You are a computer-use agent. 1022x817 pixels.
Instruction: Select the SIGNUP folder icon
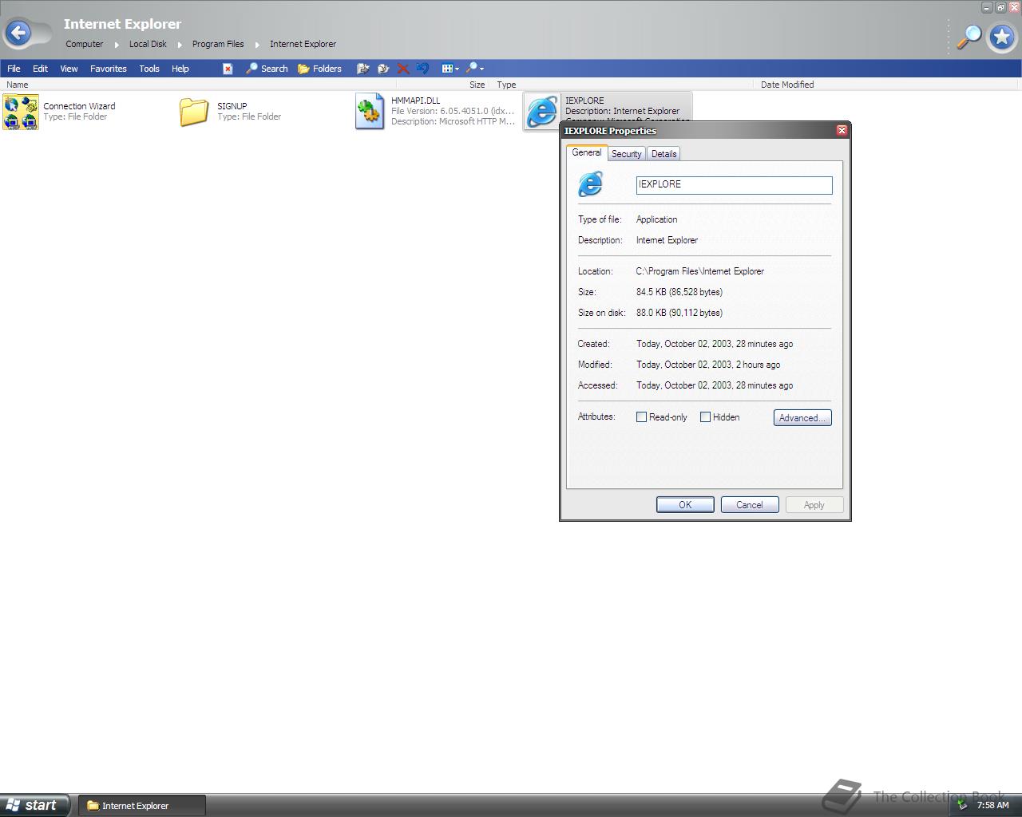pos(194,112)
